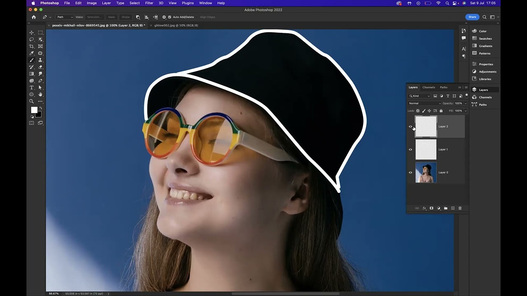
Task: Add a layer mask in Layers panel
Action: tap(431, 208)
